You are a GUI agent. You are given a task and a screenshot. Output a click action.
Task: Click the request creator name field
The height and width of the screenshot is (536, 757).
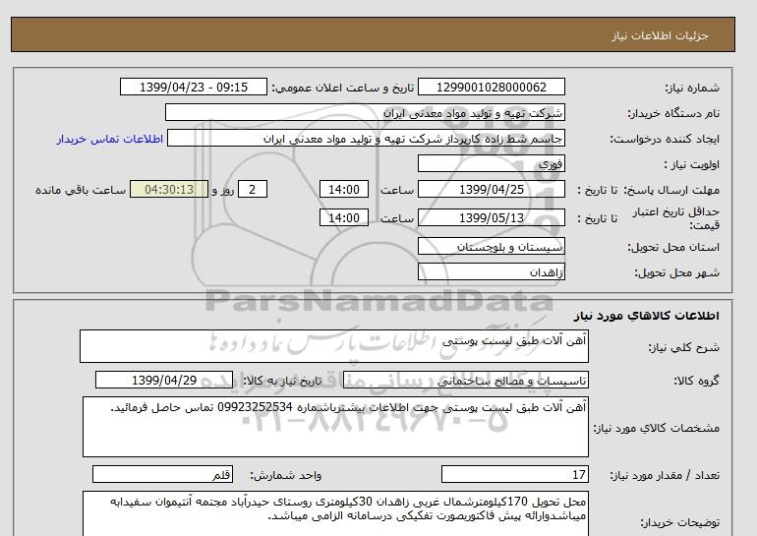click(x=366, y=138)
